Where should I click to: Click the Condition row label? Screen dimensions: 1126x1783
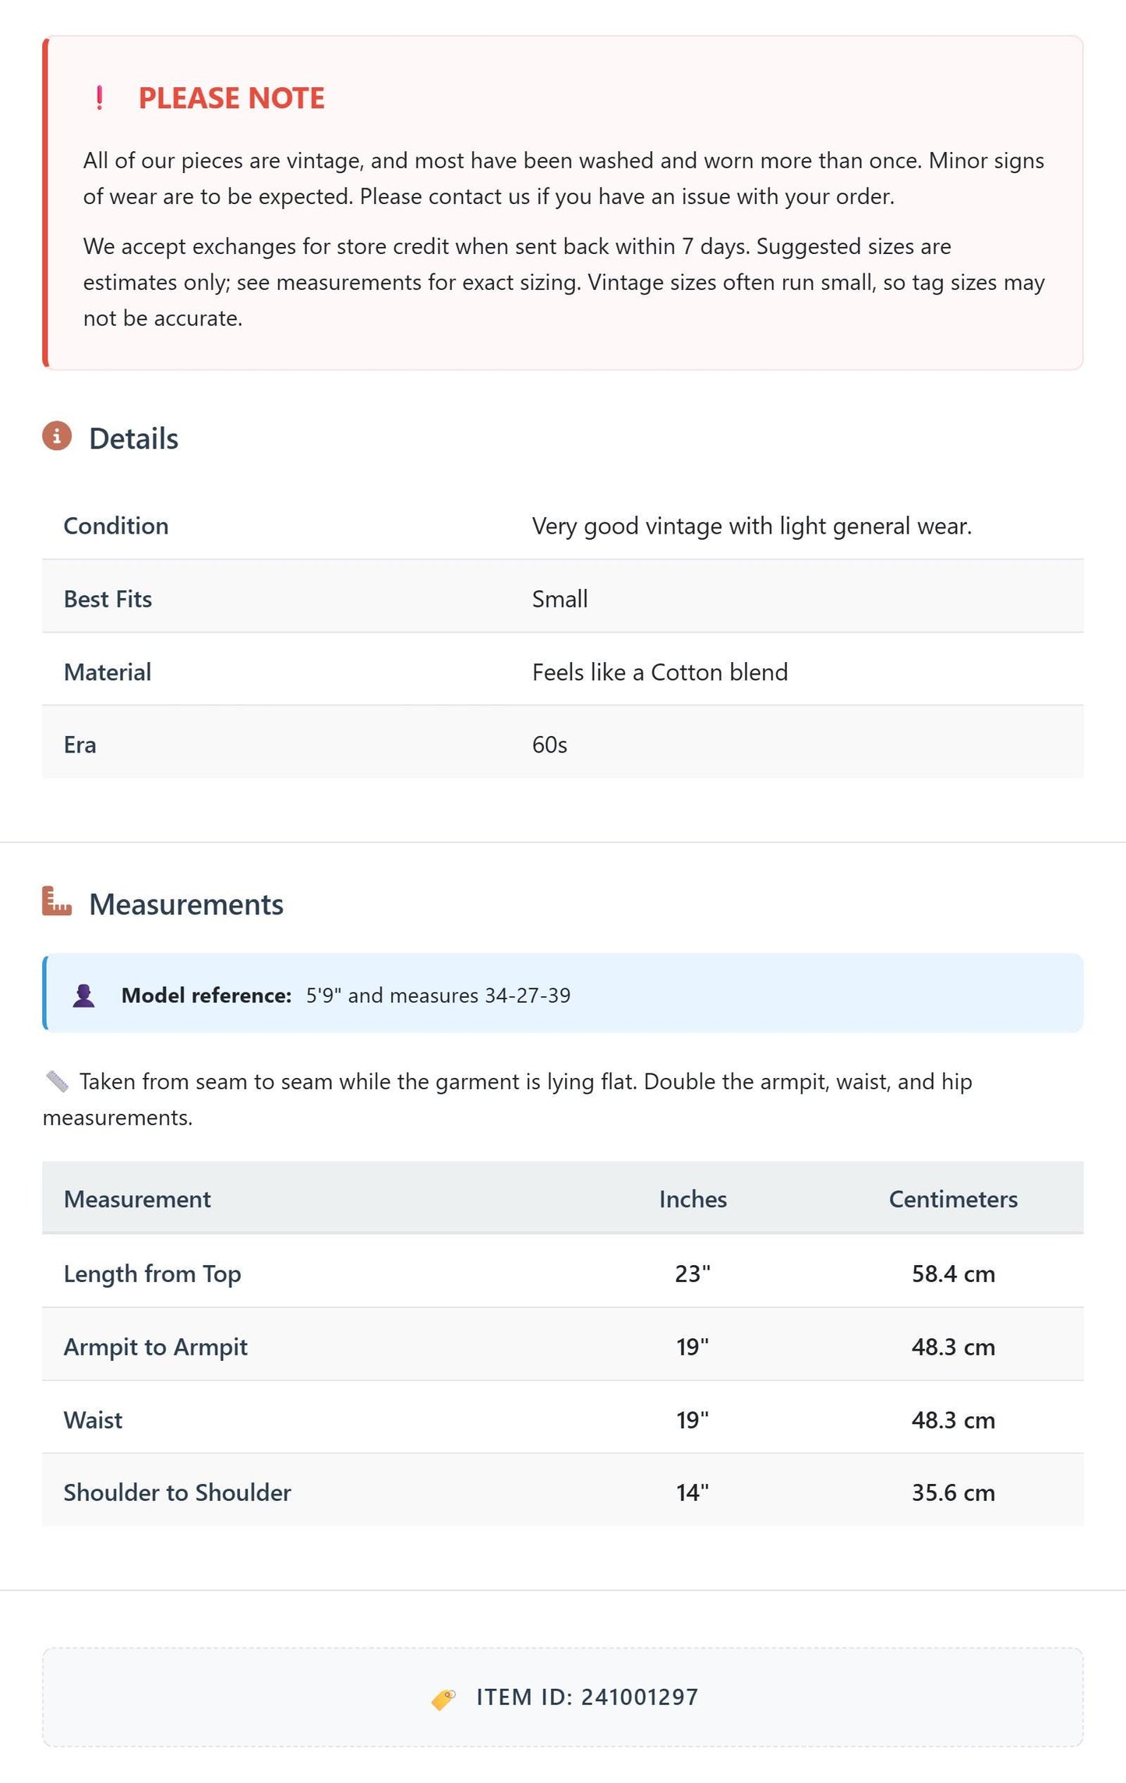tap(116, 526)
